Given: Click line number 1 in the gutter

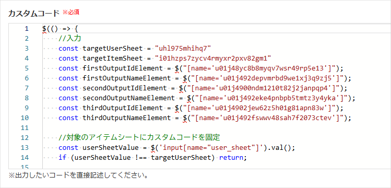Looking at the screenshot, I should point(27,29).
